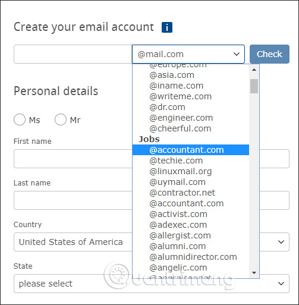Choose @adexec.com in the list
The image size is (299, 305).
[191, 225]
